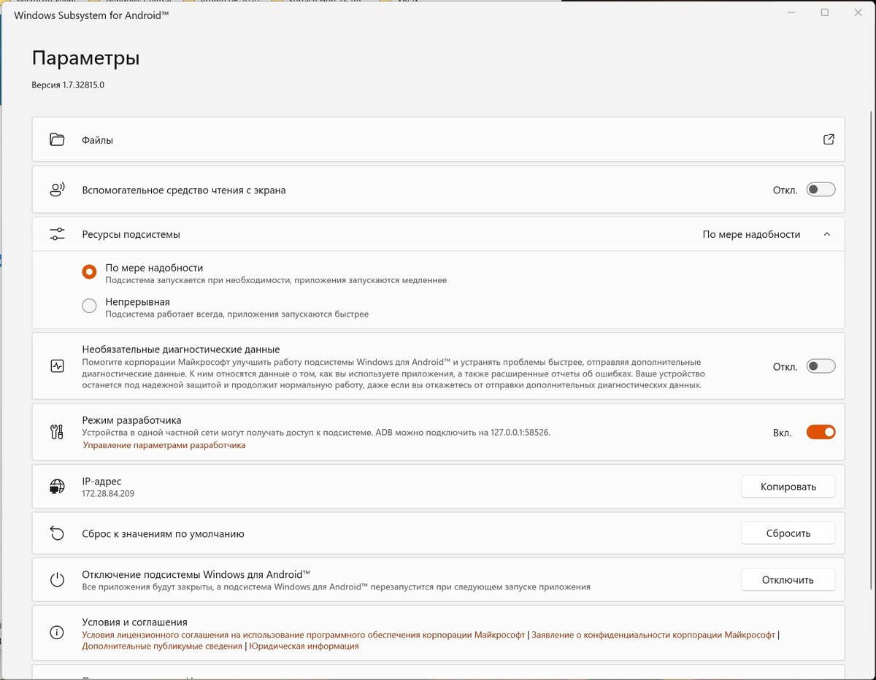This screenshot has height=680, width=876.
Task: Click the screen reader icon
Action: click(x=57, y=190)
